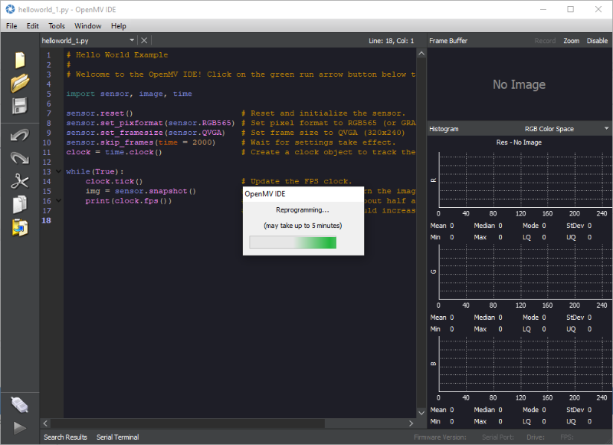The height and width of the screenshot is (445, 613).
Task: Open the Window menu
Action: 88,26
